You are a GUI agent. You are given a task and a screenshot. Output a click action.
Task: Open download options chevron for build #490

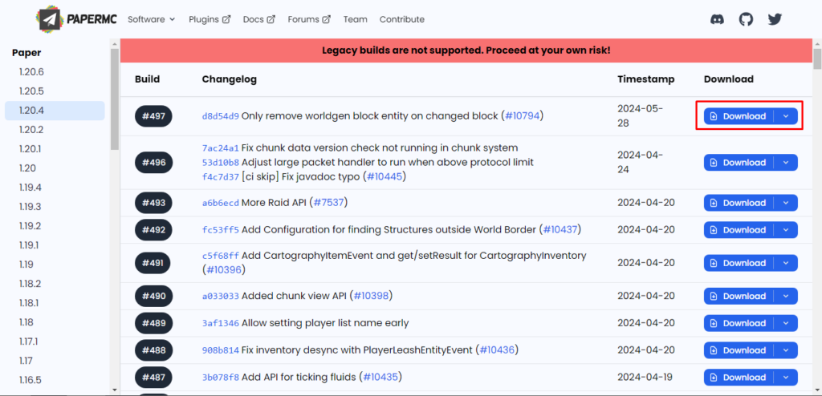coord(785,297)
